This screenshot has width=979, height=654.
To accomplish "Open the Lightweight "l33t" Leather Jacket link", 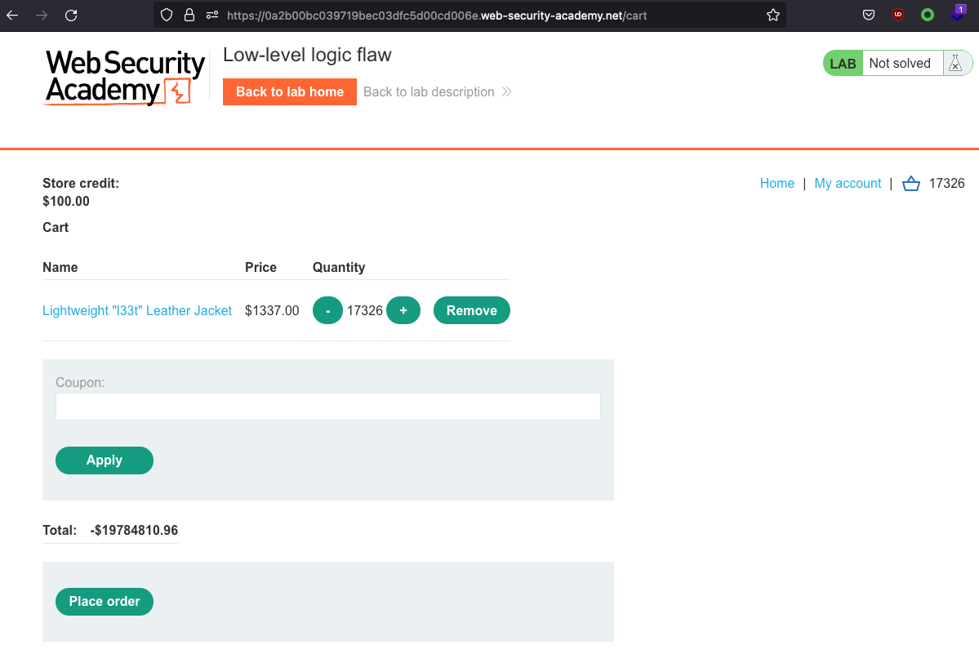I will tap(137, 310).
